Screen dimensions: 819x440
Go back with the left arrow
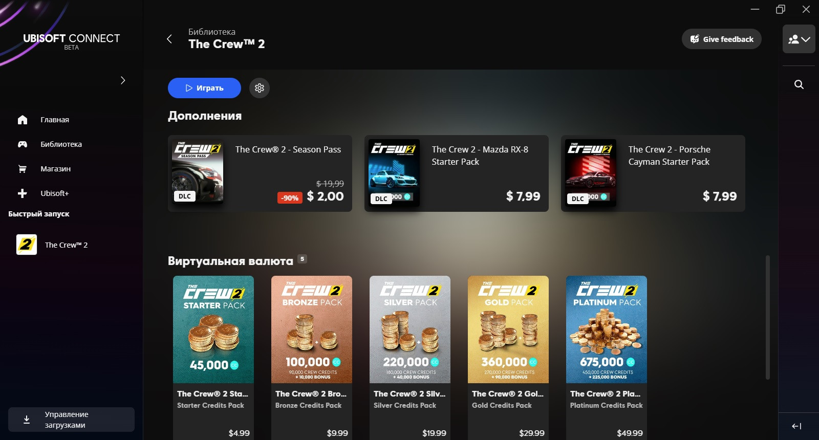tap(169, 39)
